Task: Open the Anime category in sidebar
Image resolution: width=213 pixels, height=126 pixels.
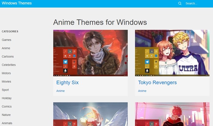Action: coord(6,48)
